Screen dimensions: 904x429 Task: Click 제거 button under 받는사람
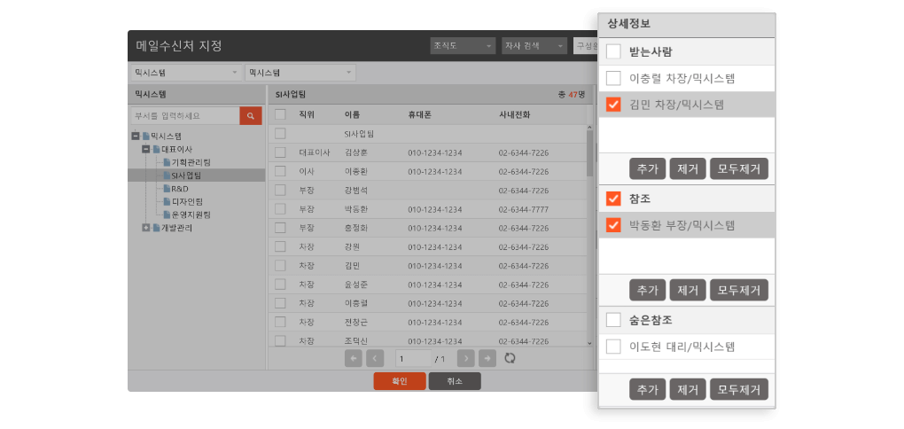click(687, 169)
